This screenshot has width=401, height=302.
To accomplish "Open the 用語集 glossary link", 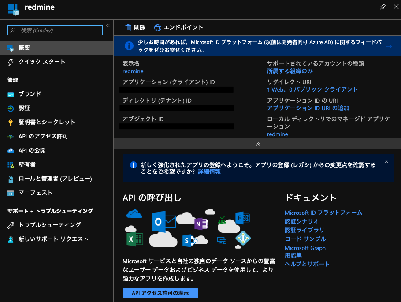I will pyautogui.click(x=293, y=255).
